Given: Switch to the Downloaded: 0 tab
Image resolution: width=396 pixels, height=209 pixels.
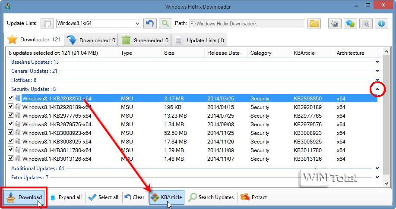Looking at the screenshot, I should 91,41.
